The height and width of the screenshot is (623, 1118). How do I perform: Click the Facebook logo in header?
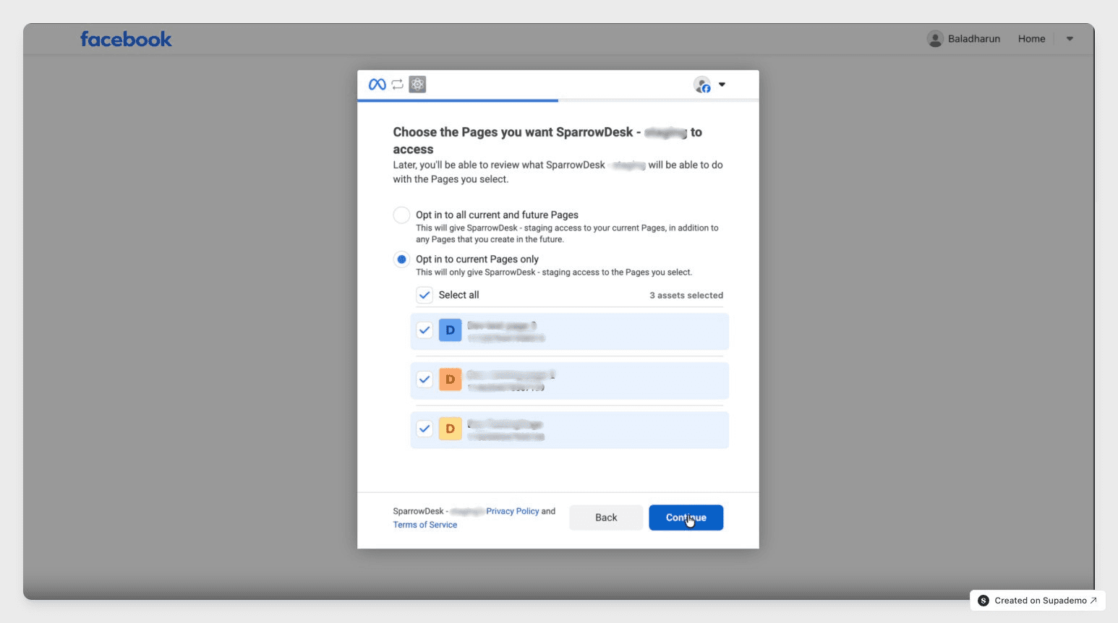coord(126,39)
